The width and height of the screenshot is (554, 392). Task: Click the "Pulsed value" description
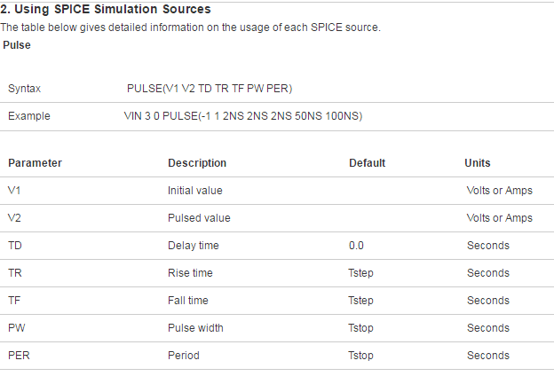click(x=199, y=218)
